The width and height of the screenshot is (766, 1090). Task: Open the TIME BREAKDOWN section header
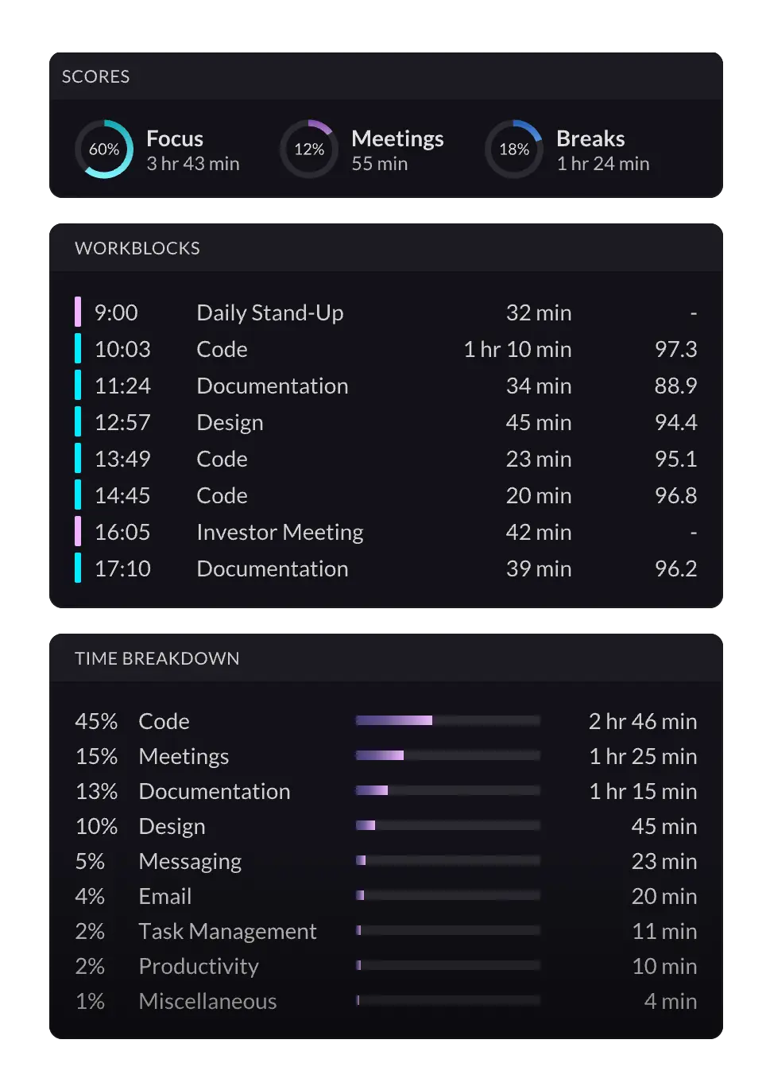[157, 658]
